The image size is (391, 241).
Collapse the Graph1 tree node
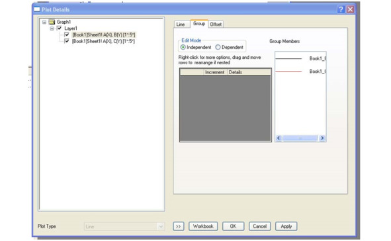[44, 22]
